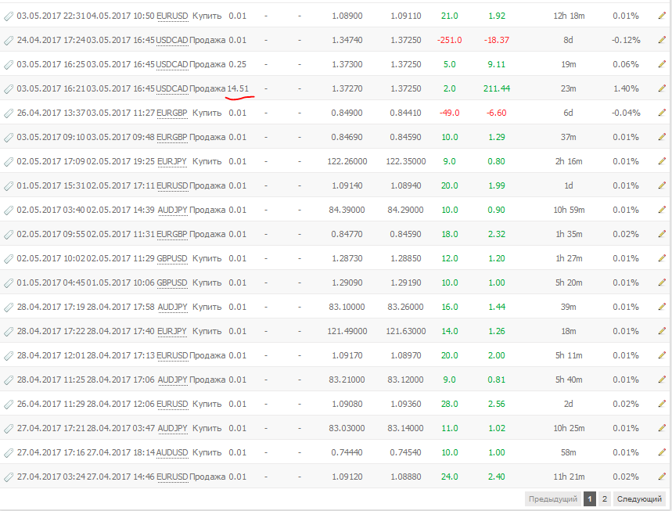This screenshot has width=672, height=511.
Task: Click edit pencil for AUDUSD trade opened 27.04.2017 17:16
Action: tap(662, 452)
